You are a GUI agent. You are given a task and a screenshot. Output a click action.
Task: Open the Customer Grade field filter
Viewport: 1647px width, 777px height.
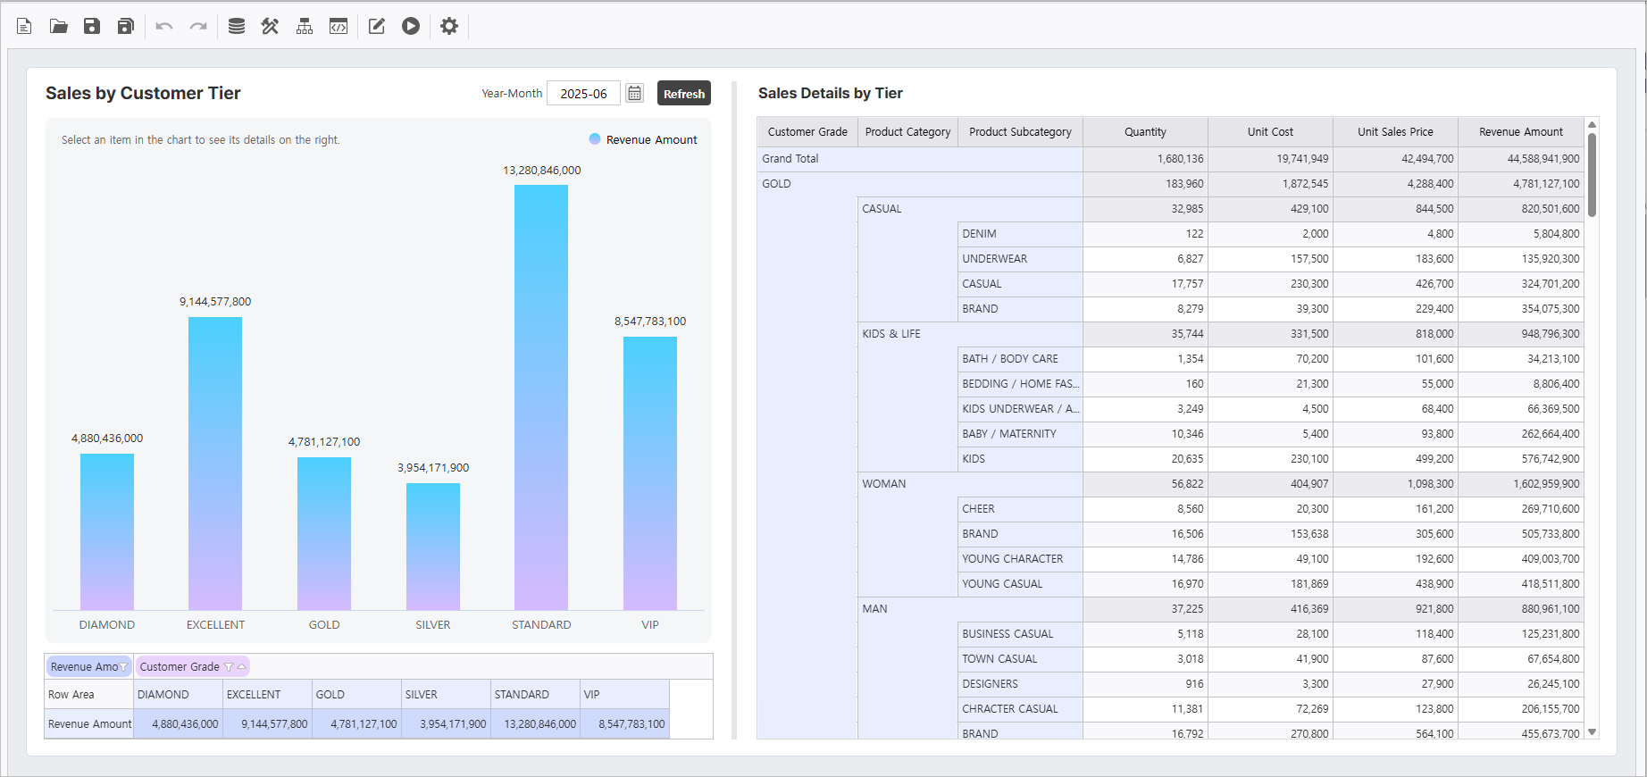[x=229, y=667]
